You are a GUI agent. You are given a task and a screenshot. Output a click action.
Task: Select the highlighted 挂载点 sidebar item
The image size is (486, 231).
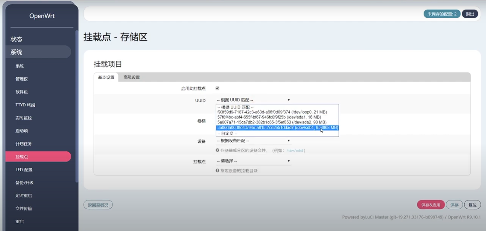click(38, 157)
